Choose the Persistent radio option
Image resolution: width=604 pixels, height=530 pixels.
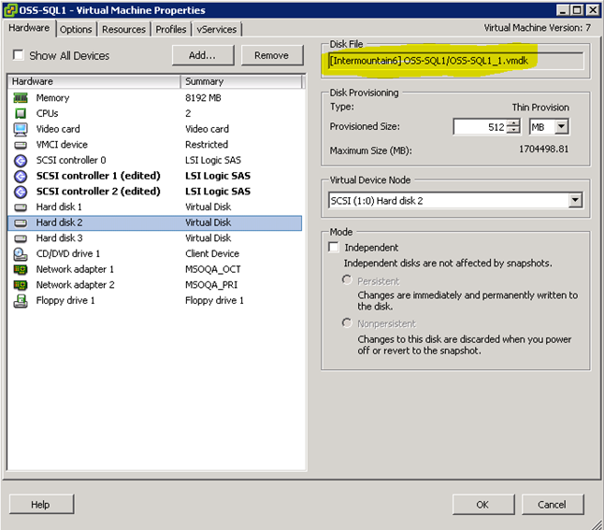click(348, 280)
